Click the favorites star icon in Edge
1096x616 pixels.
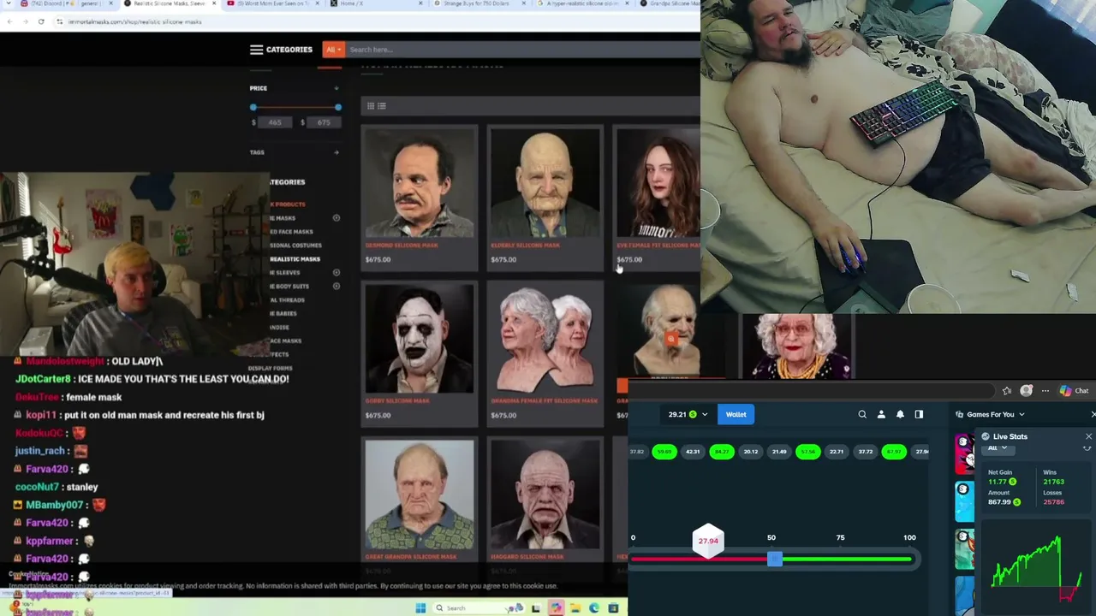pyautogui.click(x=1007, y=391)
